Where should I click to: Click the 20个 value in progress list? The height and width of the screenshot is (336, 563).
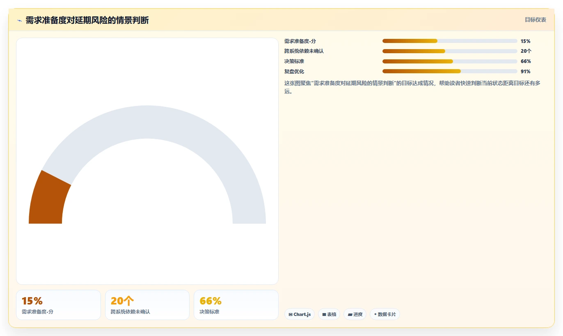[526, 51]
